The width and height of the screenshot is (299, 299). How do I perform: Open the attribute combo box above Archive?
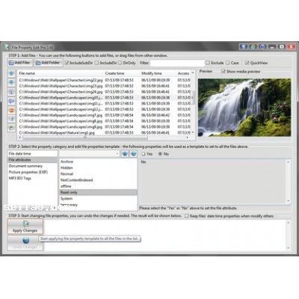[90, 154]
